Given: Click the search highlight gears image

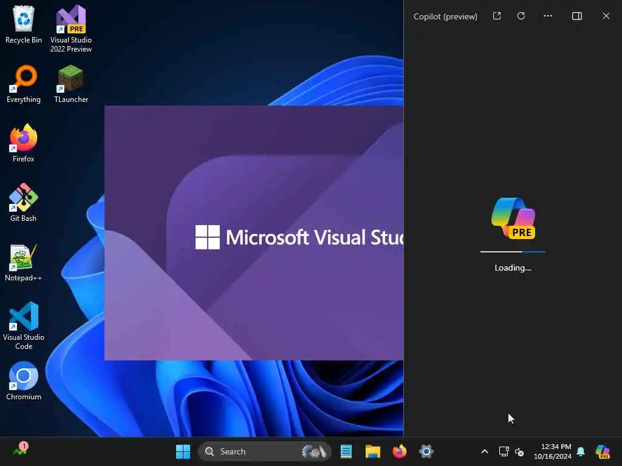Looking at the screenshot, I should coord(314,451).
